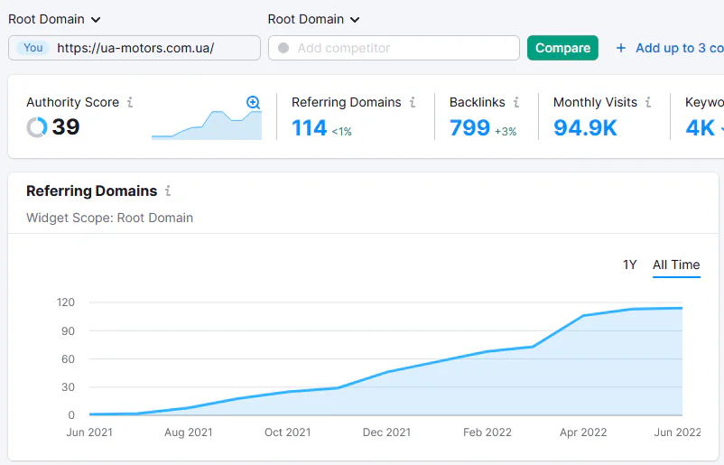Open the 799 backlinks value
Image resolution: width=724 pixels, height=465 pixels.
coord(469,128)
